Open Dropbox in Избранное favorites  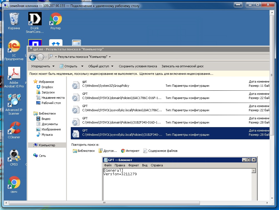tap(45, 87)
